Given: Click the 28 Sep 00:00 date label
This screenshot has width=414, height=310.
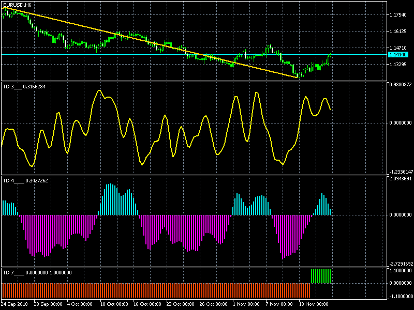Looking at the screenshot, I should click(x=48, y=304).
